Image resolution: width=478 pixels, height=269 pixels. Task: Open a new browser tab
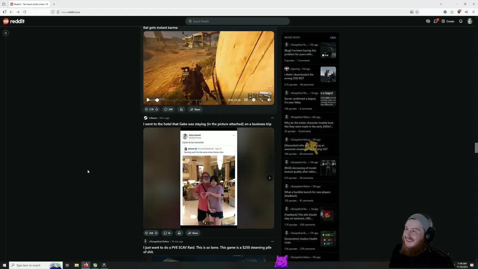(54, 4)
